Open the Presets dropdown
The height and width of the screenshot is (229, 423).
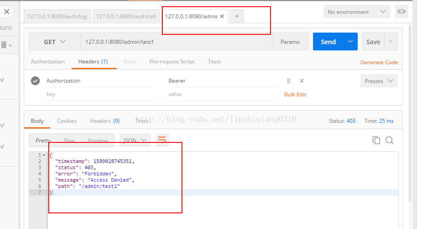click(379, 81)
